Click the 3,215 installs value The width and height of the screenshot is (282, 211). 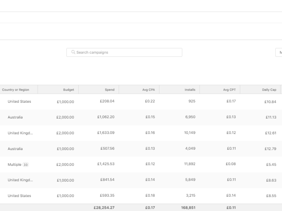coord(191,196)
